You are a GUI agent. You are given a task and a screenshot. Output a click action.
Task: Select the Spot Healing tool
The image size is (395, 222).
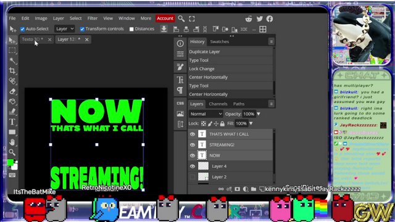(x=12, y=81)
